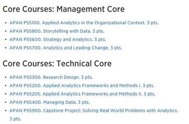Open the PS5900 Capstone Project course link

tap(94, 110)
